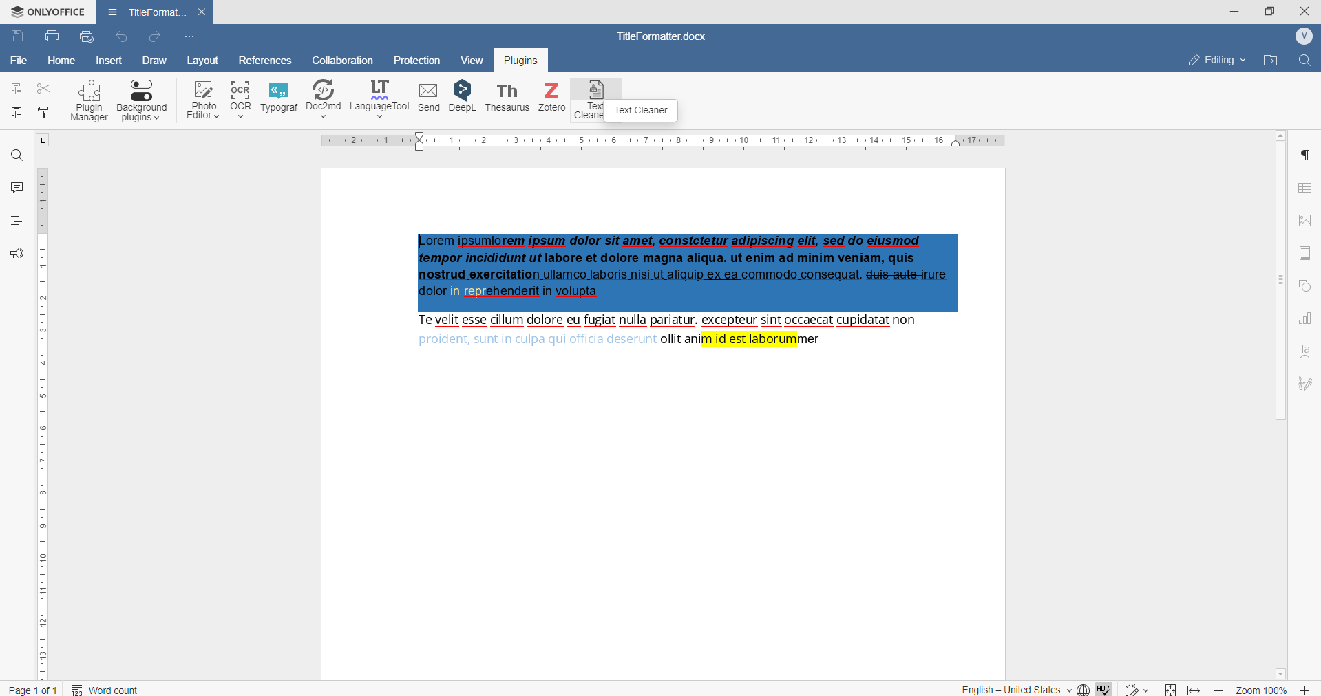Switch to the References tab
Image resolution: width=1321 pixels, height=696 pixels.
click(x=265, y=61)
